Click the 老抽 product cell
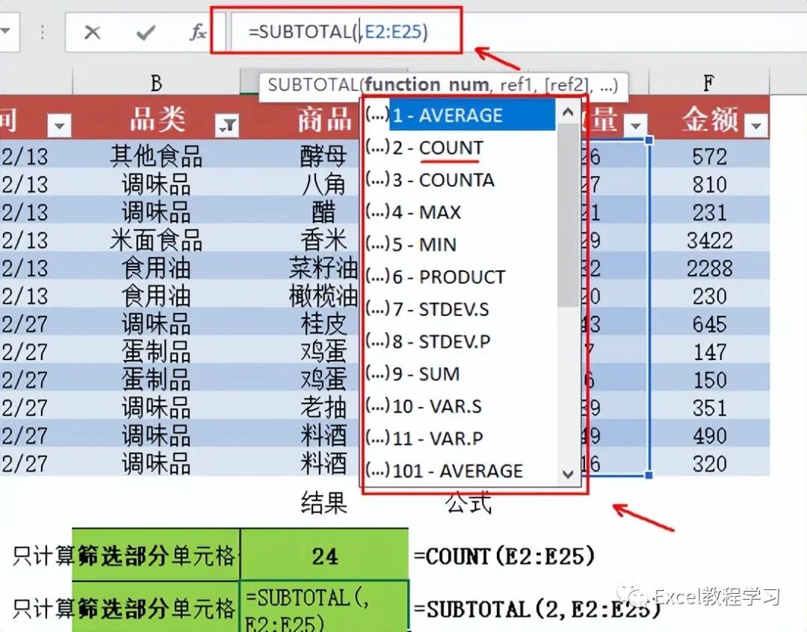This screenshot has height=632, width=807. [x=324, y=407]
